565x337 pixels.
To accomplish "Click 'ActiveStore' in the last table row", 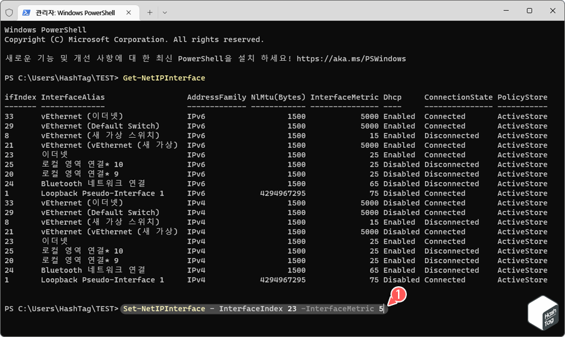I will [x=522, y=280].
